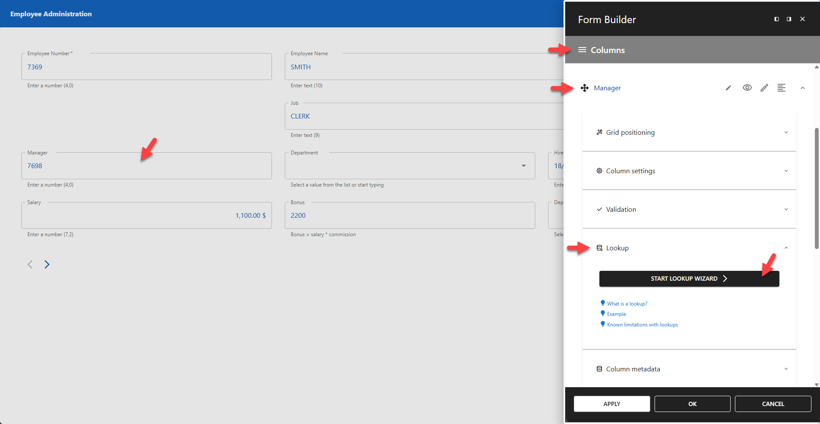Screen dimensions: 820x424
Task: Click the Column settings gear icon
Action: [599, 171]
